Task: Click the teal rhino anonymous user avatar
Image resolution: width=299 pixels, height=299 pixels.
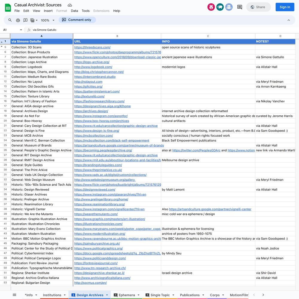Action: tap(220, 7)
